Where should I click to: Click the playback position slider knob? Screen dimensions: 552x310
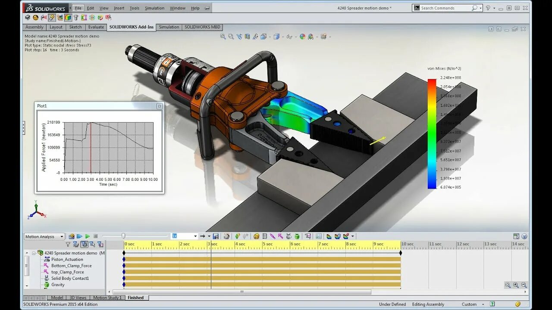(x=123, y=236)
